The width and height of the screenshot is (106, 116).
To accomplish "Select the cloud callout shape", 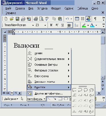I will 91,90.
